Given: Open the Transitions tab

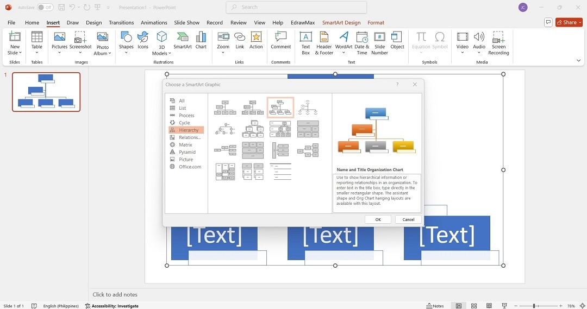Looking at the screenshot, I should tap(121, 22).
